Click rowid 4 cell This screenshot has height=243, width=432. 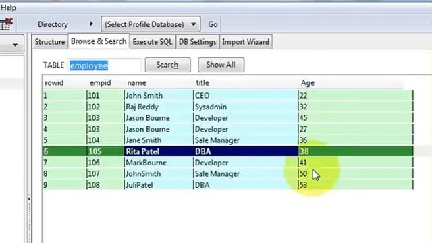click(x=64, y=129)
